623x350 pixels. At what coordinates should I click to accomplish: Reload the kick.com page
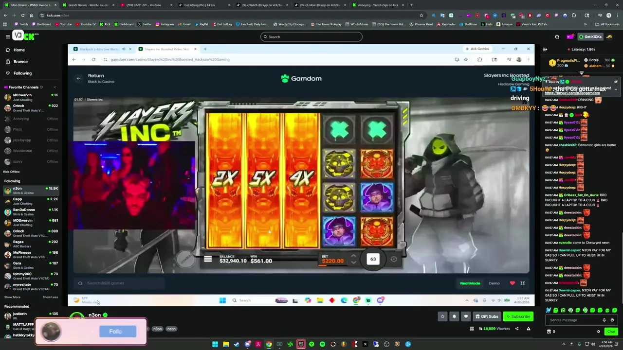22,15
